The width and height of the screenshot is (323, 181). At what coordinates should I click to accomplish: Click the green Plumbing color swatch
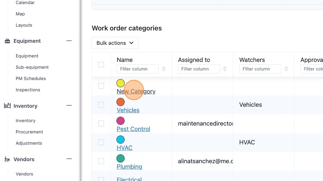pos(121,158)
